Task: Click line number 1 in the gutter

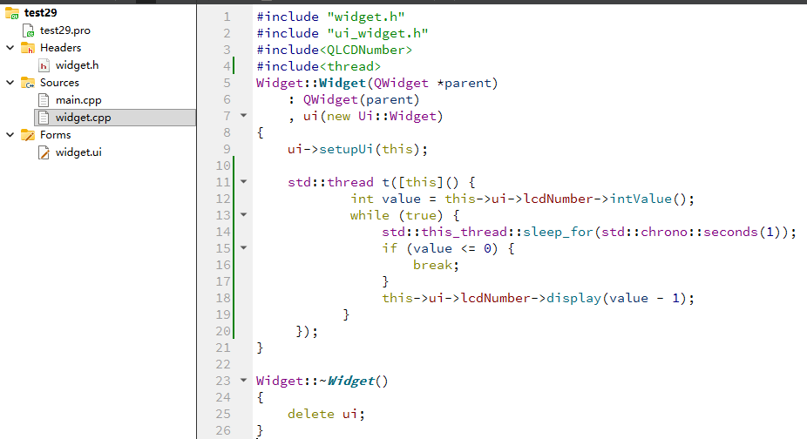Action: pyautogui.click(x=227, y=17)
